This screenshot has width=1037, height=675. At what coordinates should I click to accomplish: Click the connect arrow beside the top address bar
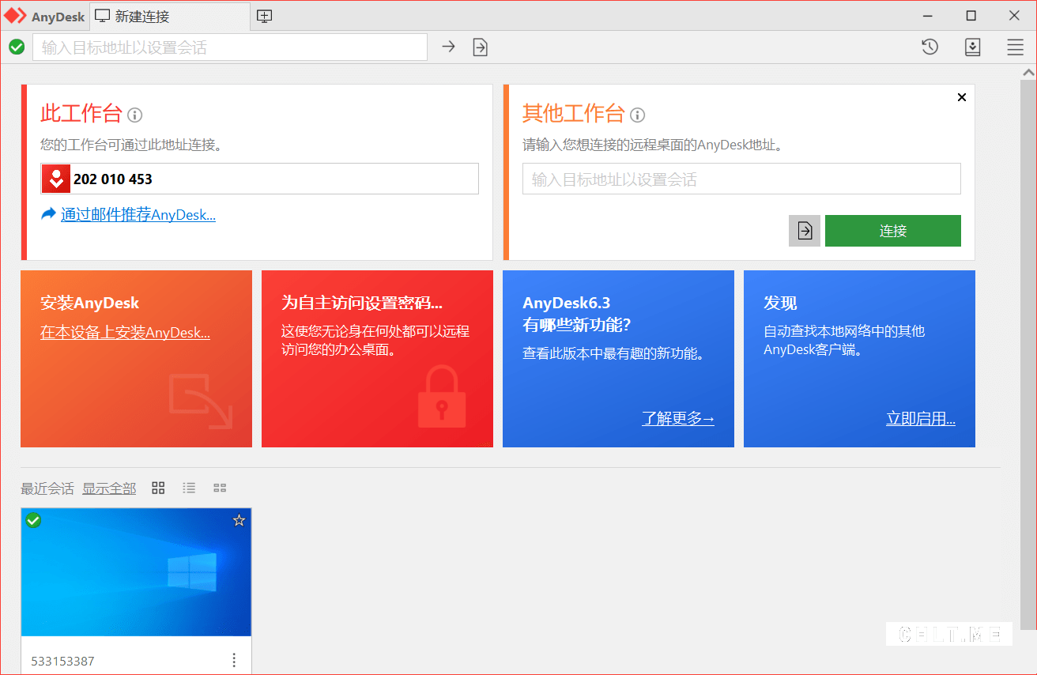[x=448, y=47]
